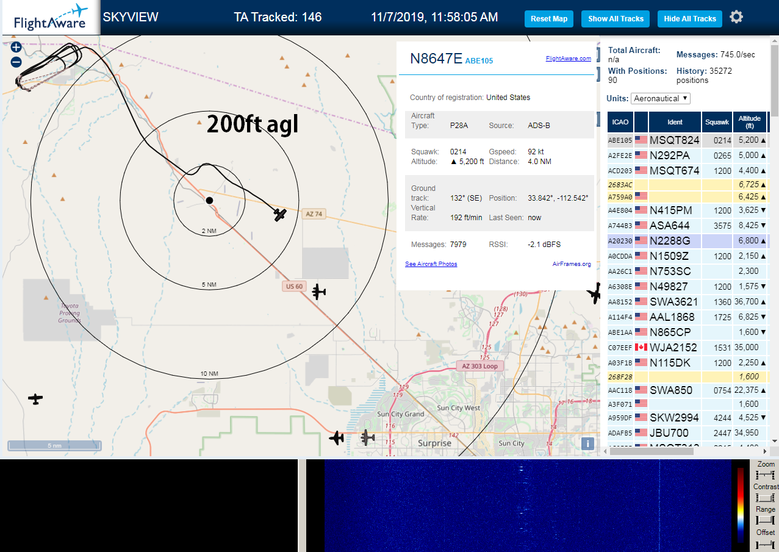This screenshot has width=779, height=552.
Task: Click the US flag in the JBU700 row
Action: (641, 432)
